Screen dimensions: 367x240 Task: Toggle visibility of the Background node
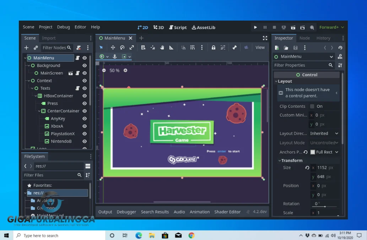point(84,65)
